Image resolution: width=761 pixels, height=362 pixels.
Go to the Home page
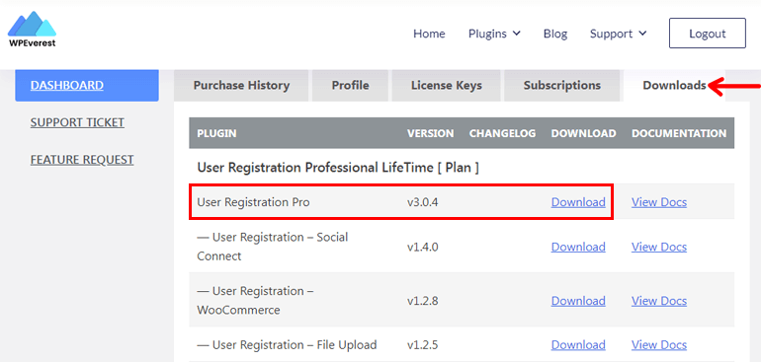[429, 34]
